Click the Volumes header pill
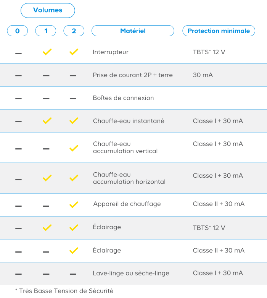 click(48, 10)
